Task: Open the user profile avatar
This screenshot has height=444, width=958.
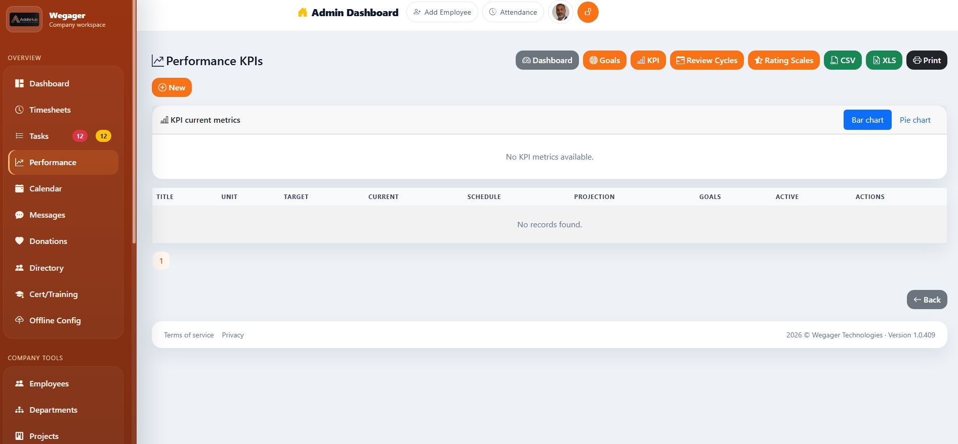Action: pos(560,12)
